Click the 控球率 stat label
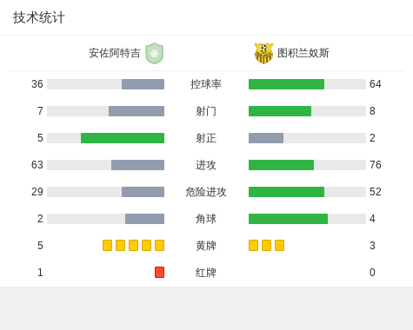 tap(206, 84)
